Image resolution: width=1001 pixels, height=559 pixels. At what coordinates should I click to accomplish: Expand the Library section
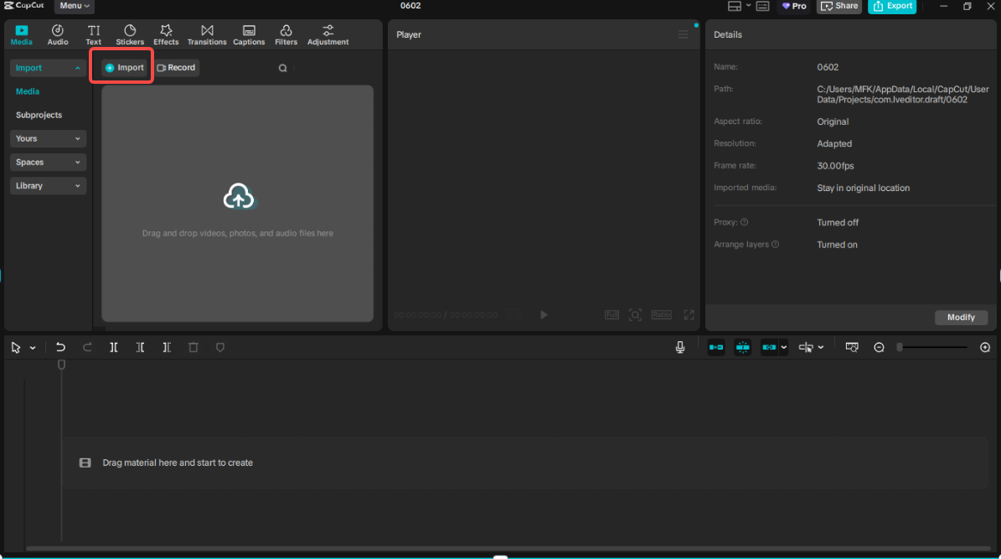(x=48, y=185)
